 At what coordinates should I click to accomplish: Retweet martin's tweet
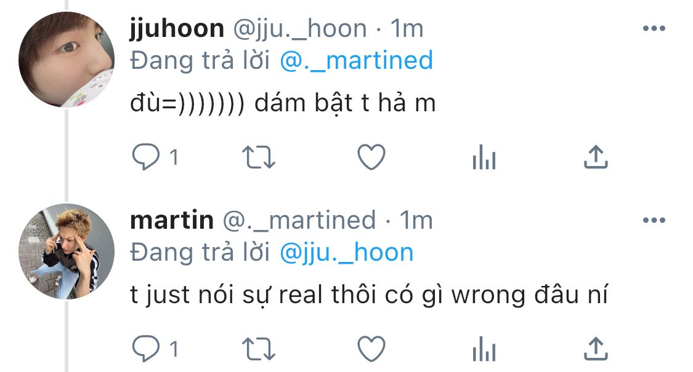point(259,349)
